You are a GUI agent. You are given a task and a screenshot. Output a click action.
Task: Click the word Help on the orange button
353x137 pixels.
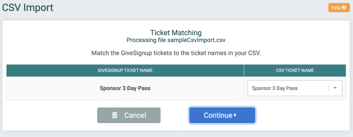coord(336,8)
